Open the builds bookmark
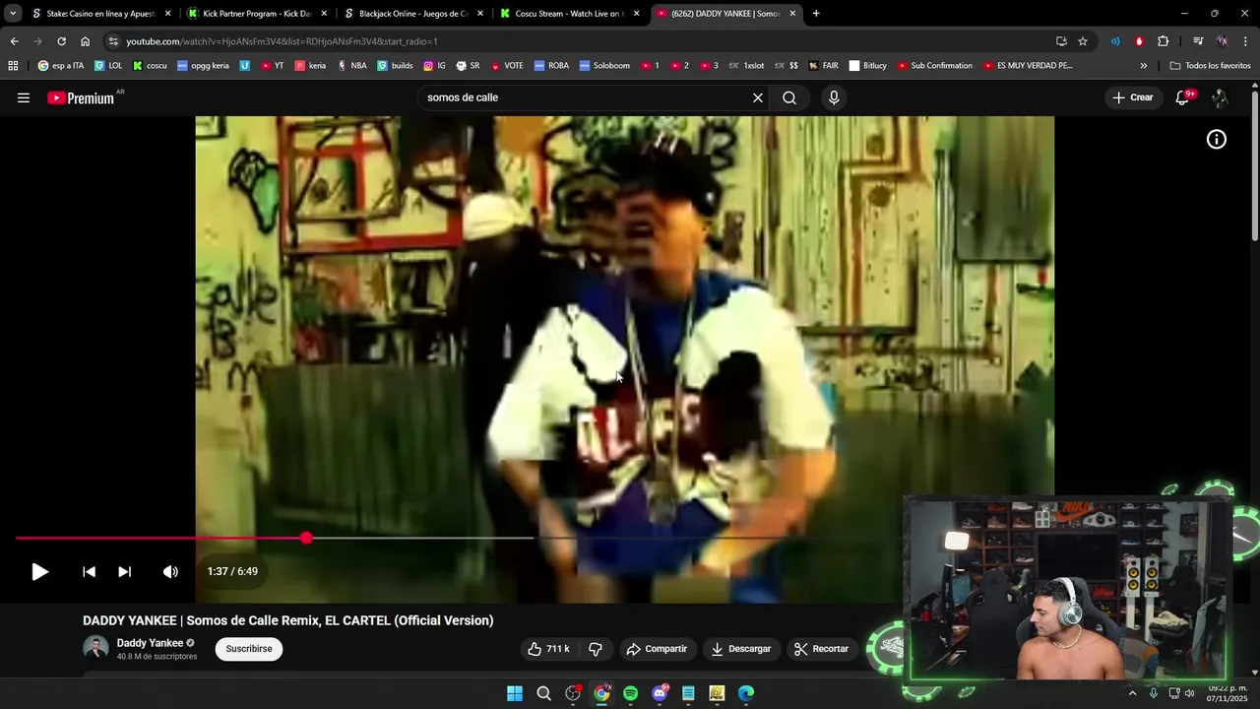This screenshot has width=1260, height=709. (395, 66)
